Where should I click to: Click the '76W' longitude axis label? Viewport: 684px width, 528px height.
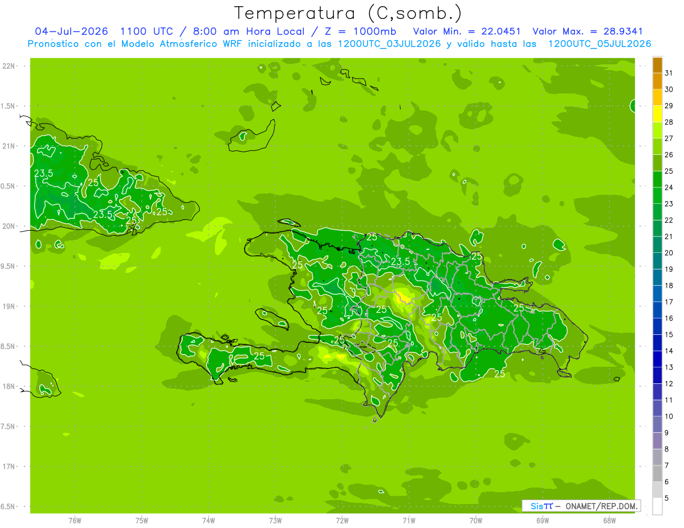point(75,520)
